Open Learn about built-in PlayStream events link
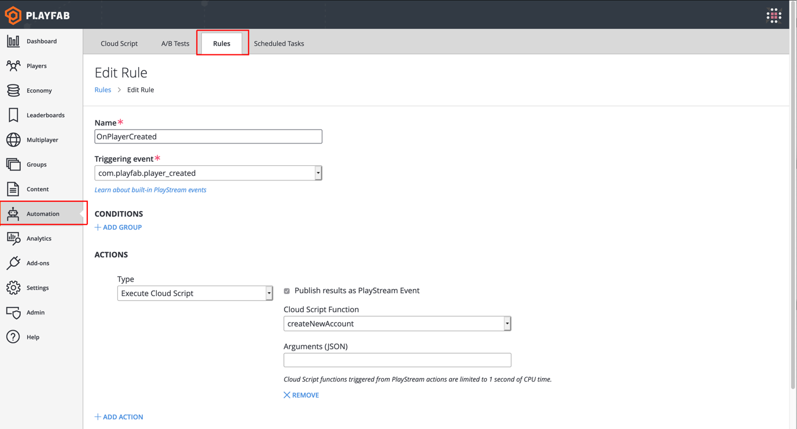The image size is (797, 429). 150,190
